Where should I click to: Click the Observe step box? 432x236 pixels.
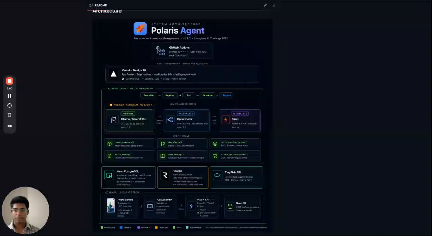pos(208,95)
